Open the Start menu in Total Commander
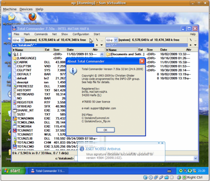 coord(97,34)
